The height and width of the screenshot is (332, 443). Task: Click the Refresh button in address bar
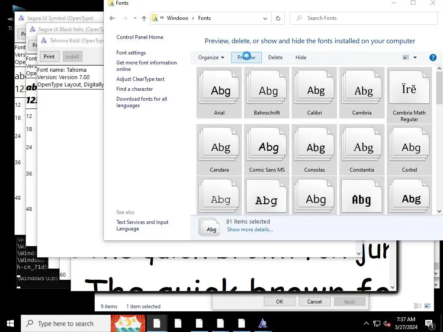point(278,18)
